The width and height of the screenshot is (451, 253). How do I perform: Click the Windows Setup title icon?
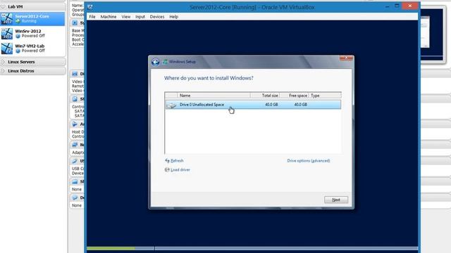(x=165, y=62)
